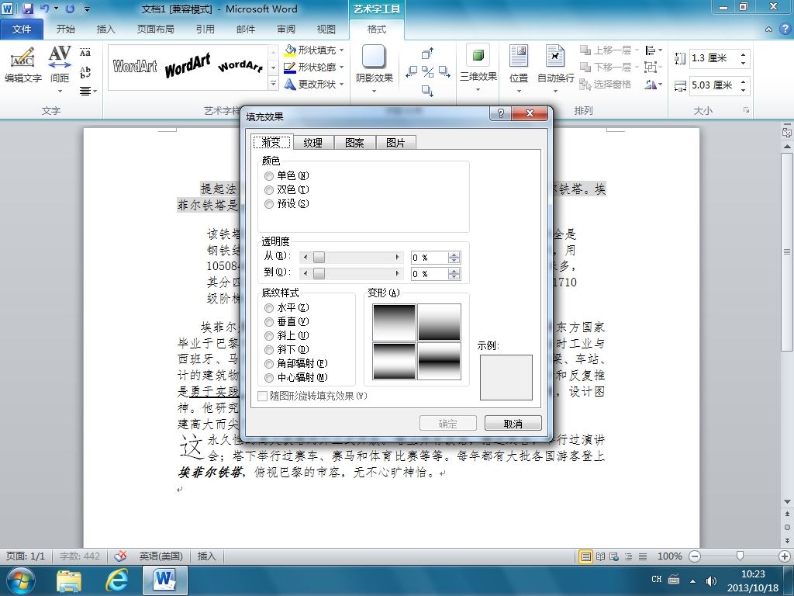The image size is (794, 596).
Task: Choose Diagonal up (斜上) shading style
Action: coord(269,335)
